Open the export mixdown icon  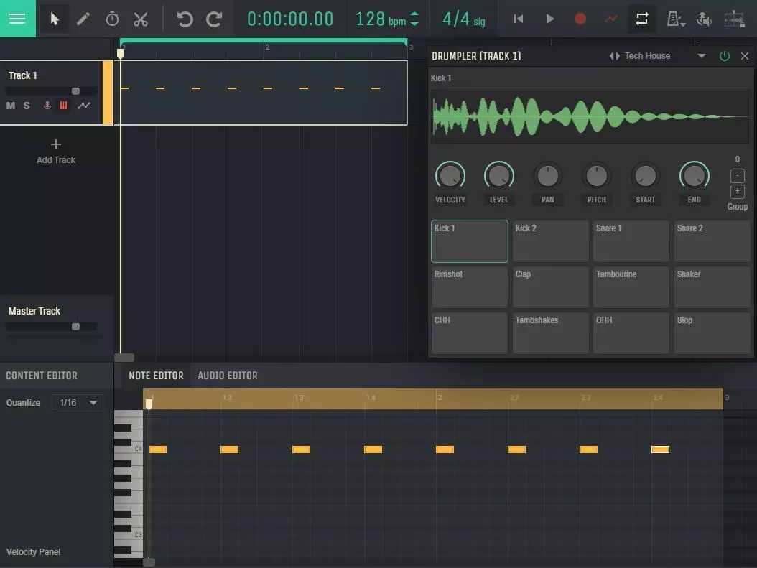coord(734,19)
